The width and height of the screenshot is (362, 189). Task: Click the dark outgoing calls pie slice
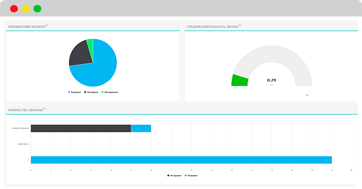click(x=79, y=54)
